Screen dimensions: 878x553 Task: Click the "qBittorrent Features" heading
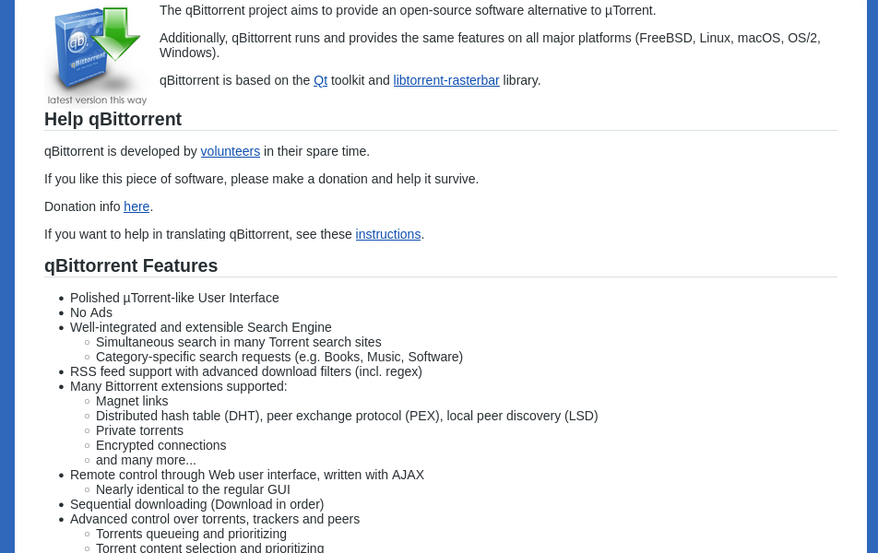point(131,265)
